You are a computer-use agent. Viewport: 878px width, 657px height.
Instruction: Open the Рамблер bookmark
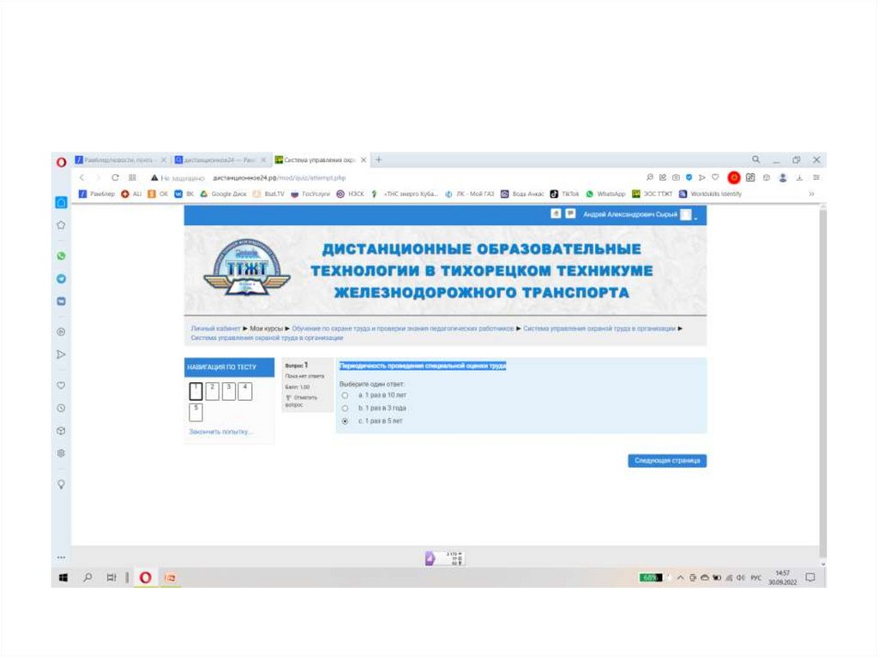[x=96, y=194]
